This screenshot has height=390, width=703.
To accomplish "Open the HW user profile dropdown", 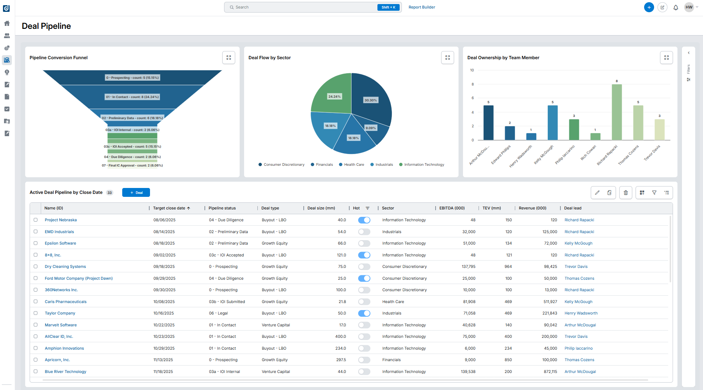I will 691,7.
